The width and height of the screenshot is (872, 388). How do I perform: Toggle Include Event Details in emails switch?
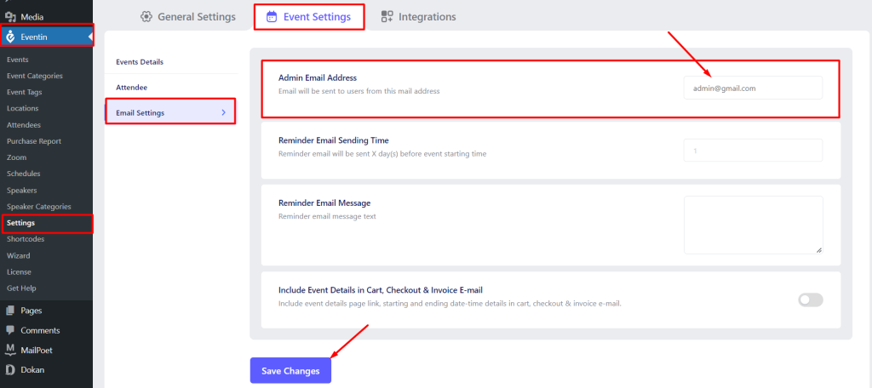(x=811, y=300)
